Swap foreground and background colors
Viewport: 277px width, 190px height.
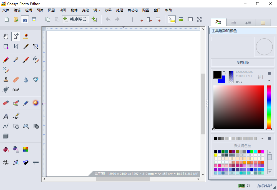[x=224, y=72]
